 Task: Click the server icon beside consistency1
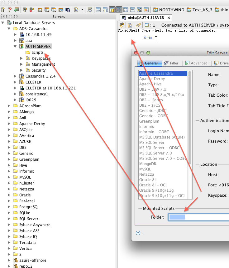[21, 94]
